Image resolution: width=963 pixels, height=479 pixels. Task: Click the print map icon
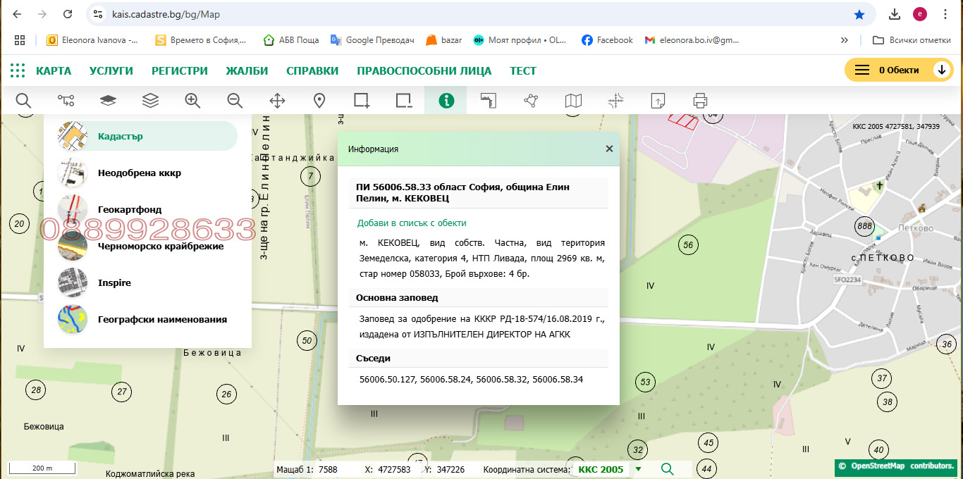699,100
